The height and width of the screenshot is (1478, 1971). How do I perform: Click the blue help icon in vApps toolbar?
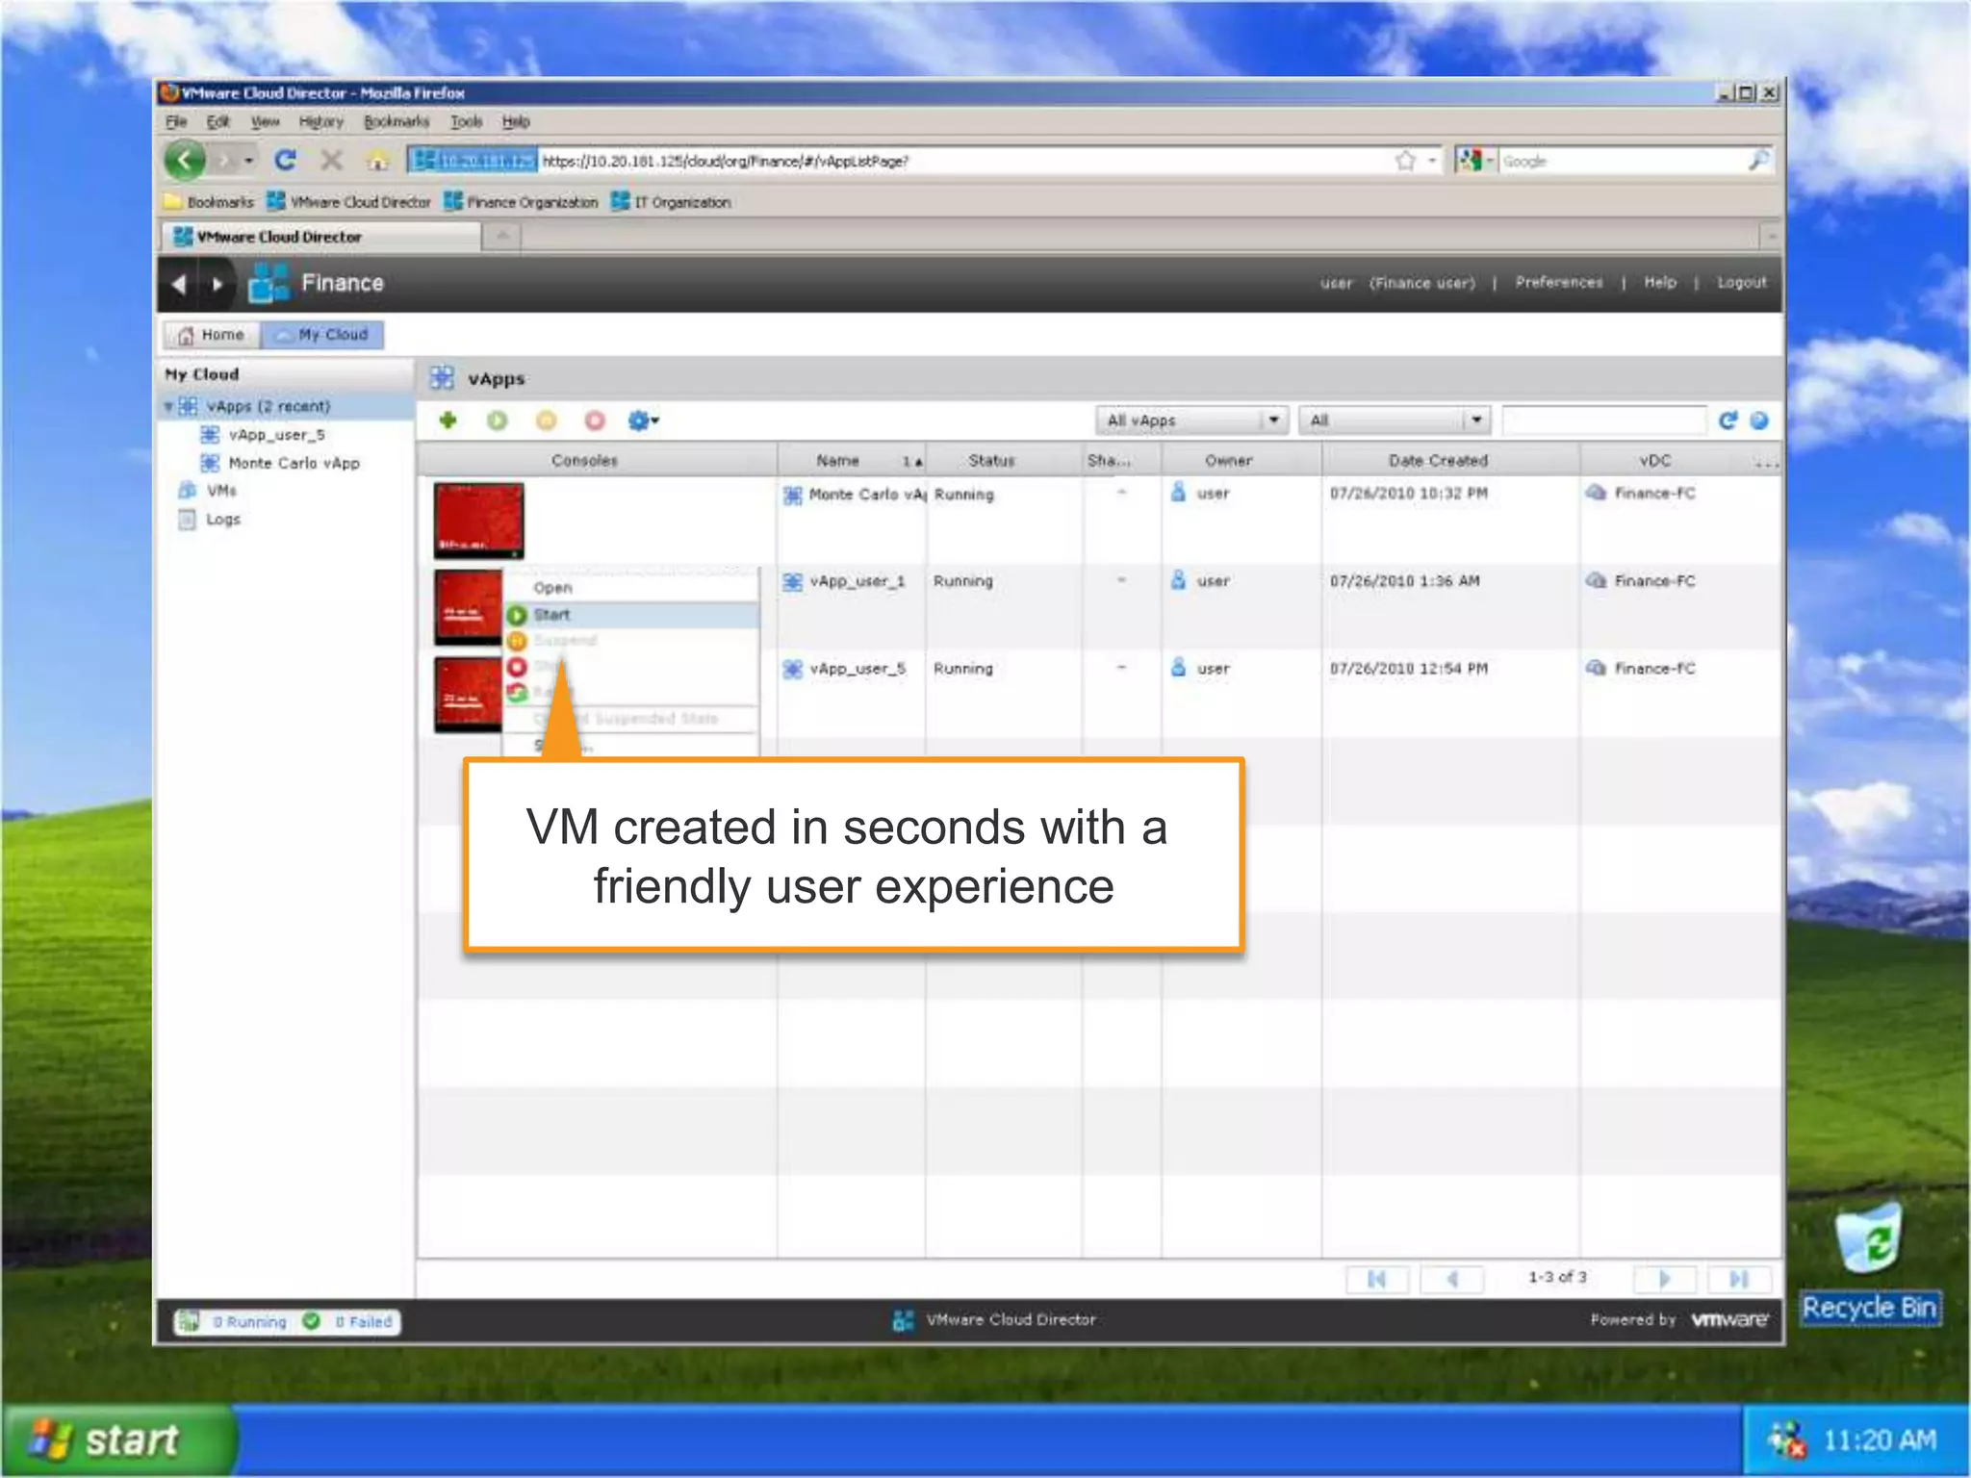click(1759, 420)
